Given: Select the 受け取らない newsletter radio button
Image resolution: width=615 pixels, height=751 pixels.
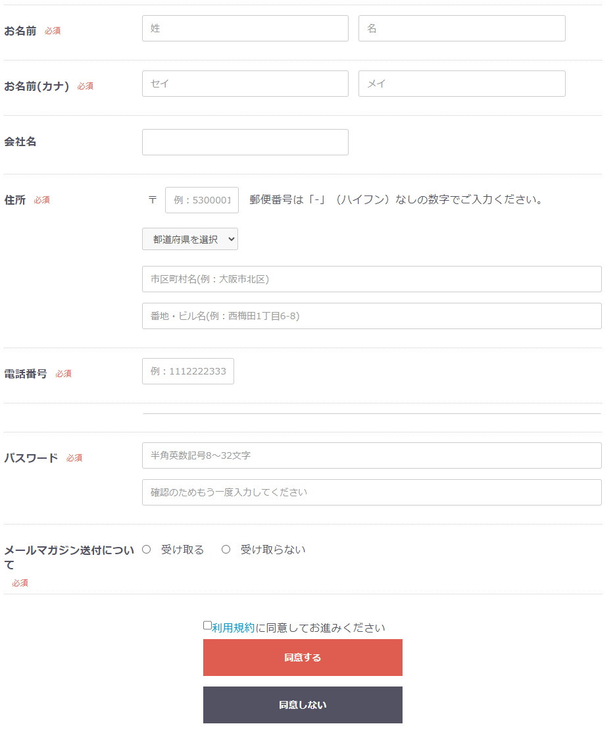Looking at the screenshot, I should [226, 550].
